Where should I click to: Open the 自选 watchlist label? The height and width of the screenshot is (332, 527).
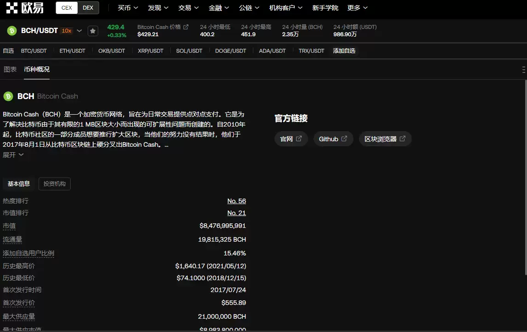pyautogui.click(x=8, y=51)
